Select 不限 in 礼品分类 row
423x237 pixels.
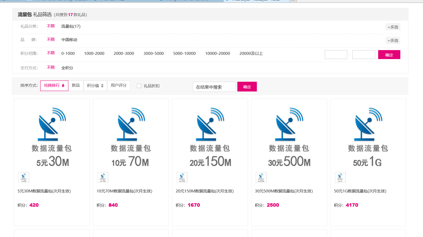point(51,26)
